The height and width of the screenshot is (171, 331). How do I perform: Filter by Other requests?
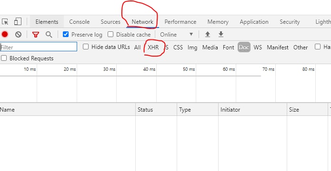(x=301, y=47)
